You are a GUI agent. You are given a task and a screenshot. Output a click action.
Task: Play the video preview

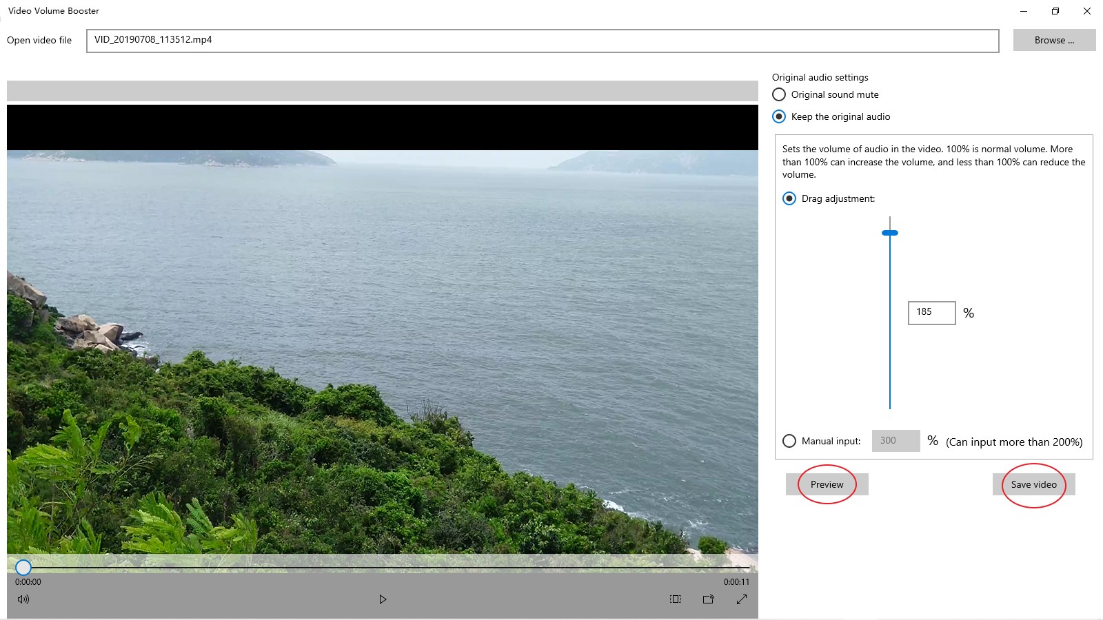click(383, 599)
